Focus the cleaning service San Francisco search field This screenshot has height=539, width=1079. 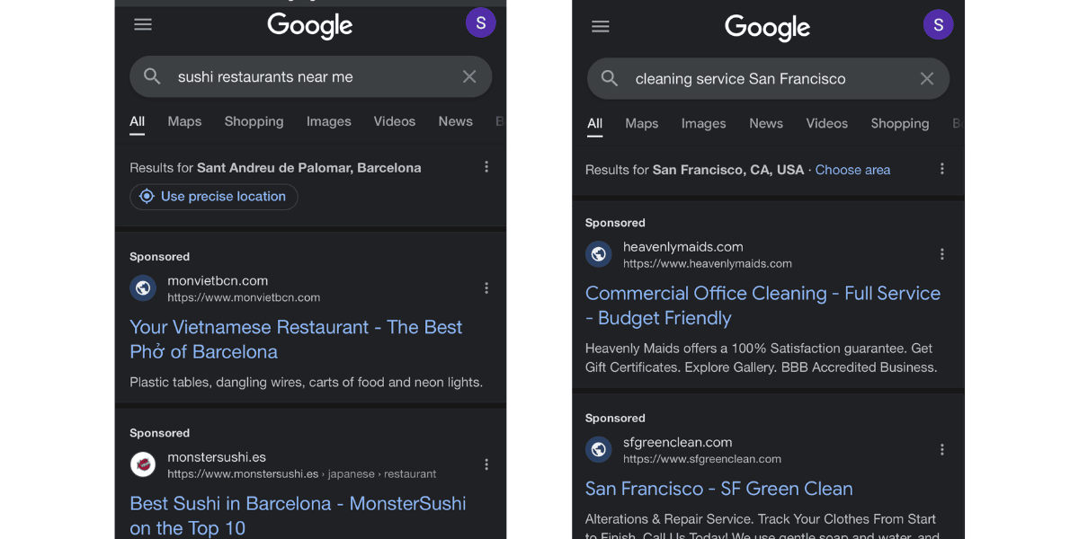(x=768, y=78)
